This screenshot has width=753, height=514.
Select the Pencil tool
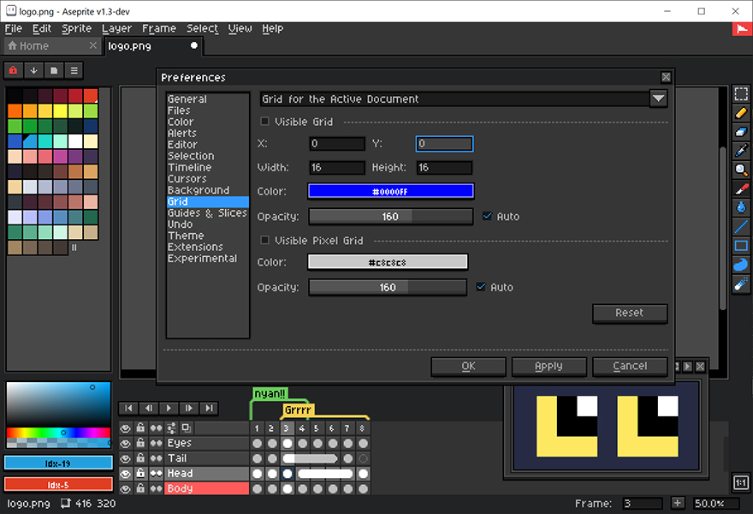point(740,113)
